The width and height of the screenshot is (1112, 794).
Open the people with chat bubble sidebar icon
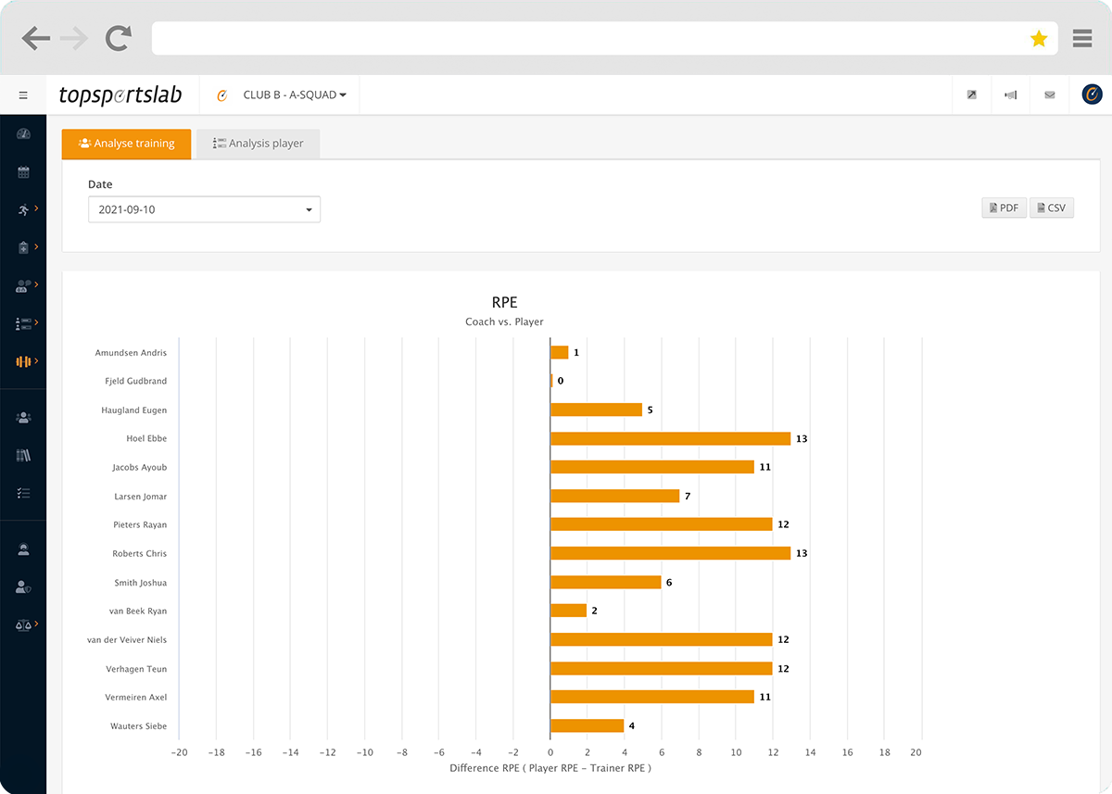[x=23, y=286]
